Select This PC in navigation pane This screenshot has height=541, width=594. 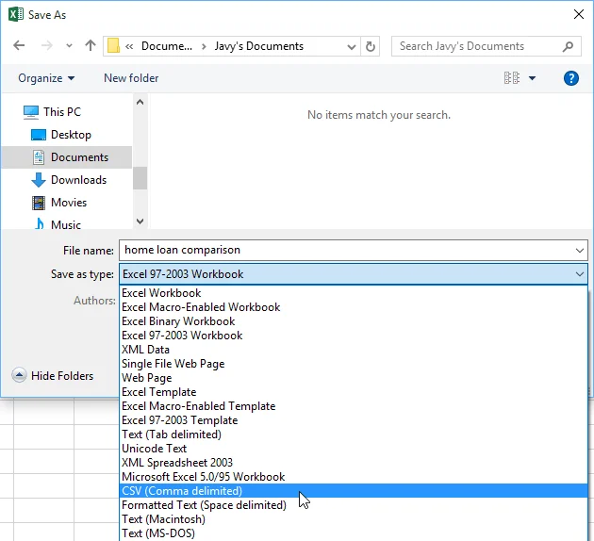pos(52,112)
